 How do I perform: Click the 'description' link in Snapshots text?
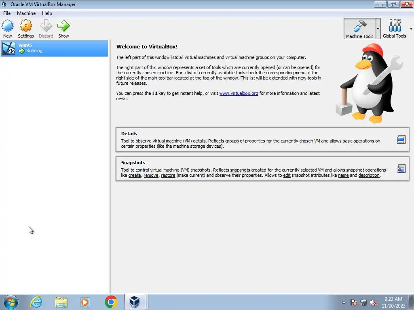coord(369,175)
